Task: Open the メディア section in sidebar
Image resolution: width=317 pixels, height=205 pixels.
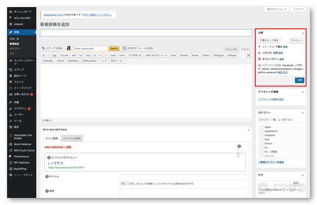Action: point(18,69)
